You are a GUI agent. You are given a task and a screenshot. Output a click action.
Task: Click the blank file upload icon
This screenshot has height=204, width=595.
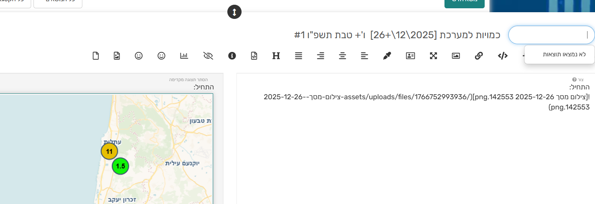point(95,56)
